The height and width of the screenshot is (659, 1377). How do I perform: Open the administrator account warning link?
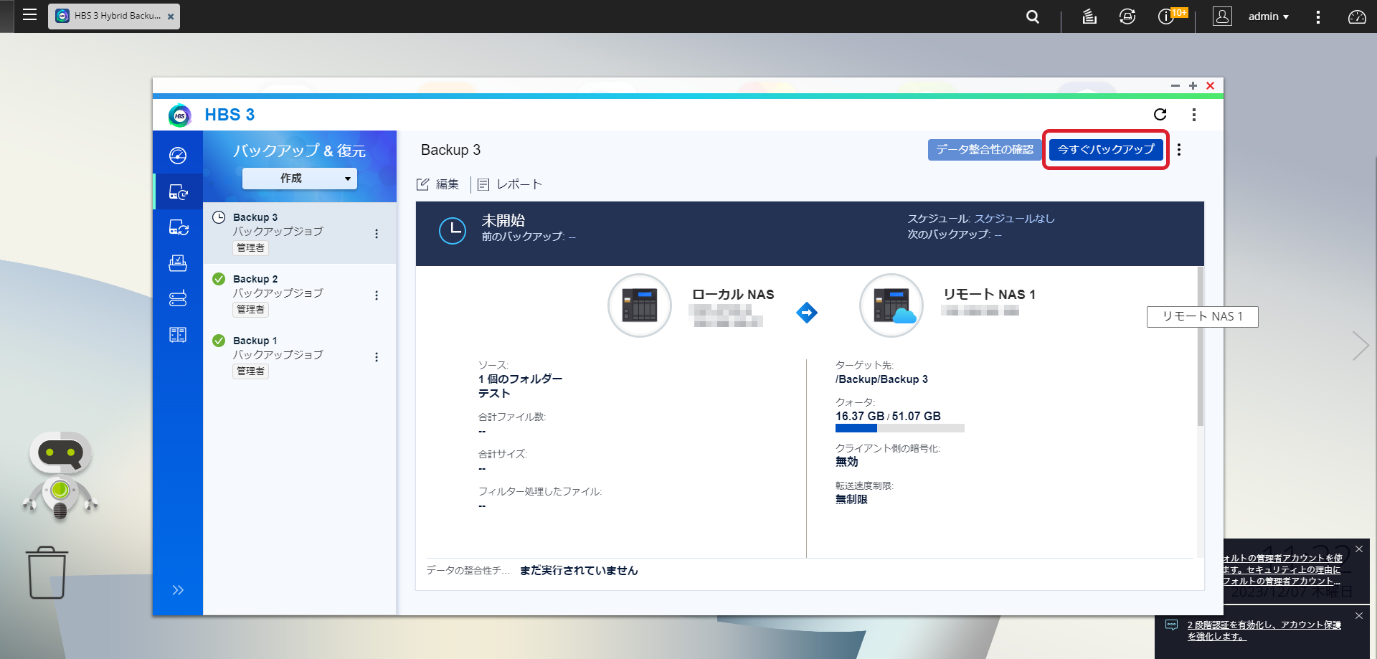click(1282, 569)
